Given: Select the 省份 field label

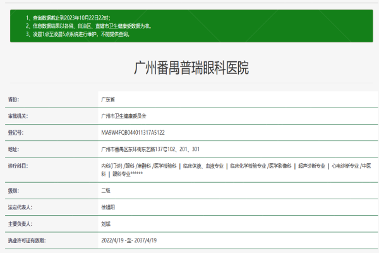Looking at the screenshot, I should pos(14,100).
